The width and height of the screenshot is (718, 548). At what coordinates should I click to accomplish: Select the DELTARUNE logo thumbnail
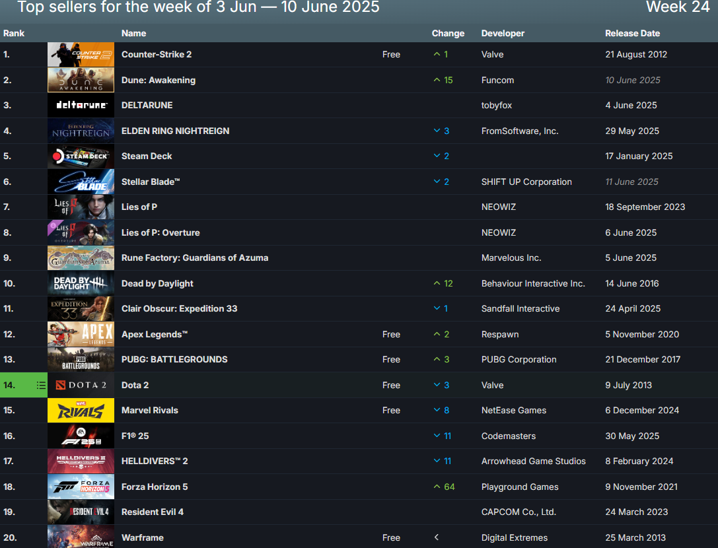point(81,105)
